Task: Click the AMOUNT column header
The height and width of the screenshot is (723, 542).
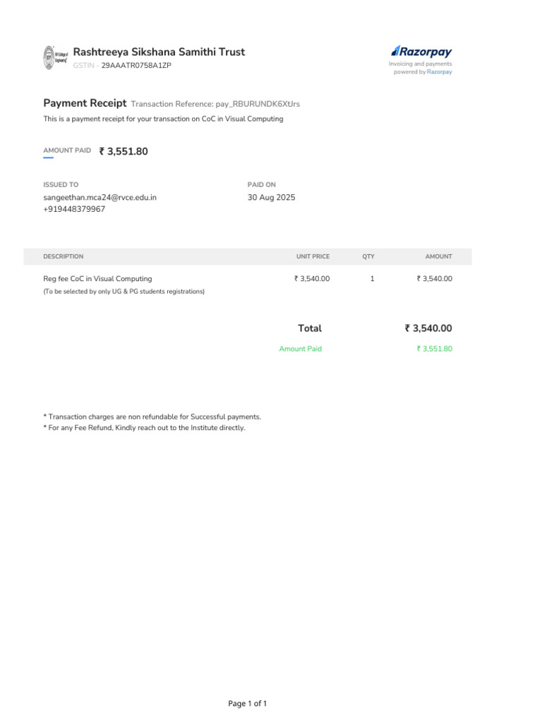Action: (438, 257)
